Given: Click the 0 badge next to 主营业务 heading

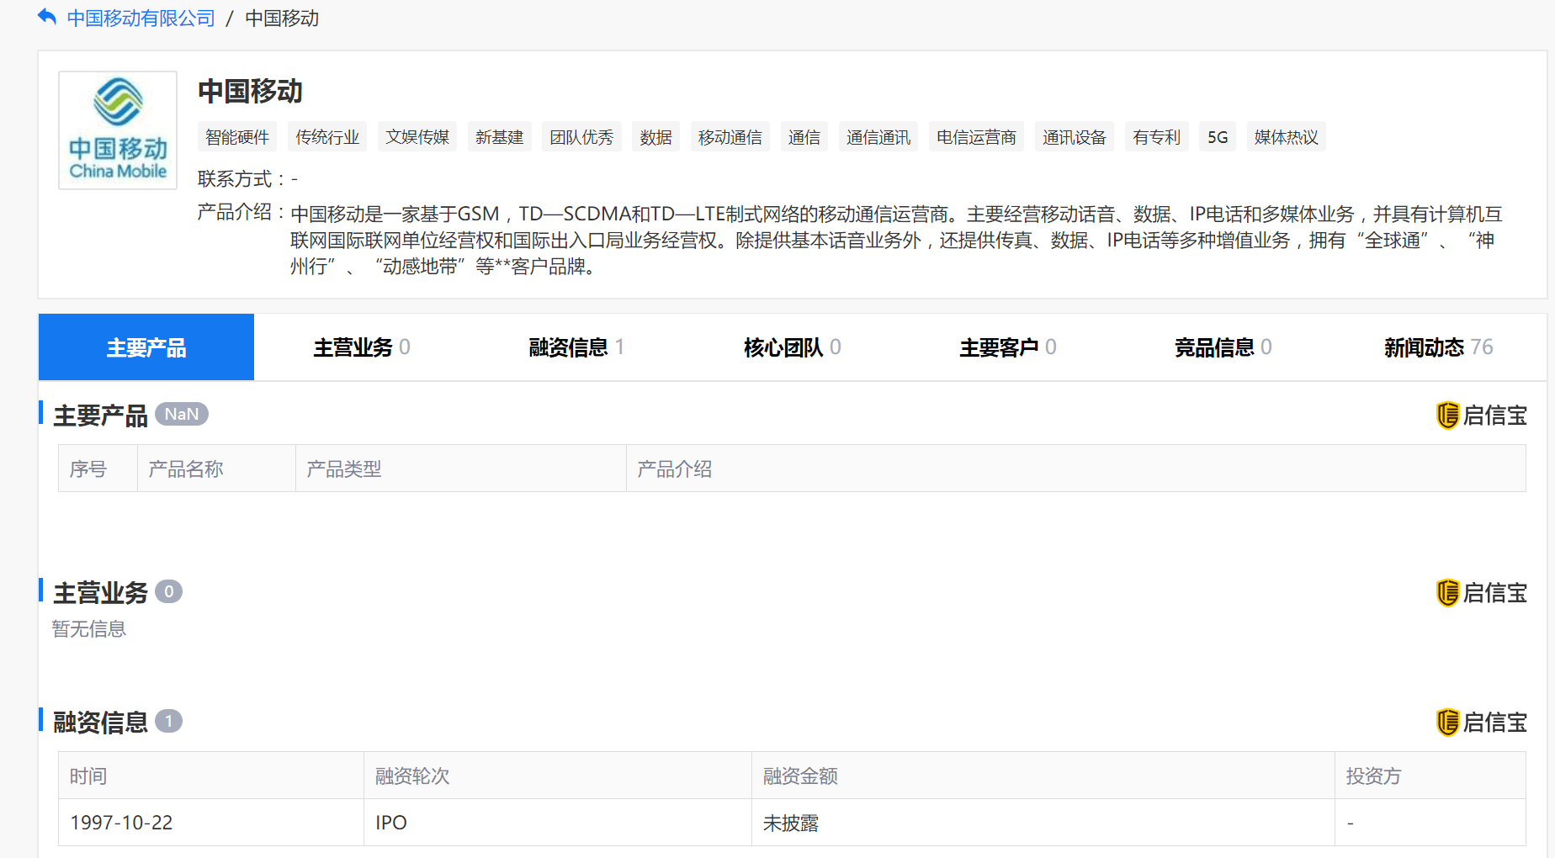Looking at the screenshot, I should 169,591.
